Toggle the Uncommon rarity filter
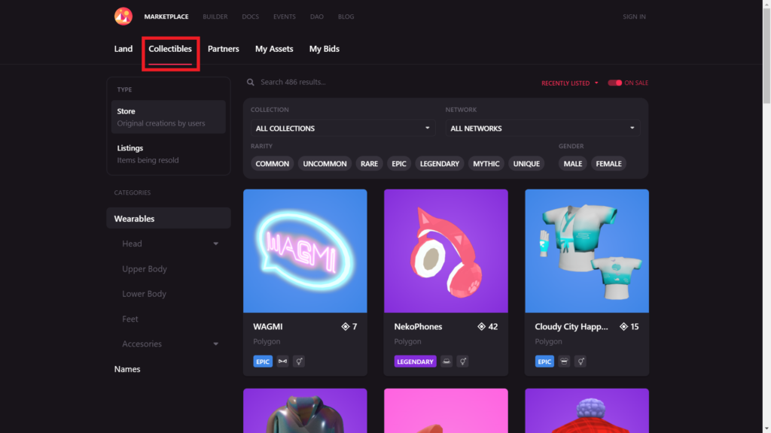 (325, 163)
